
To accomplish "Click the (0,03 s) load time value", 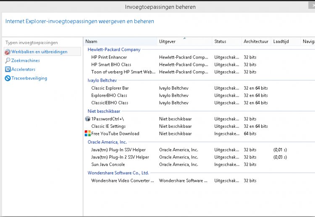I will [x=280, y=157].
